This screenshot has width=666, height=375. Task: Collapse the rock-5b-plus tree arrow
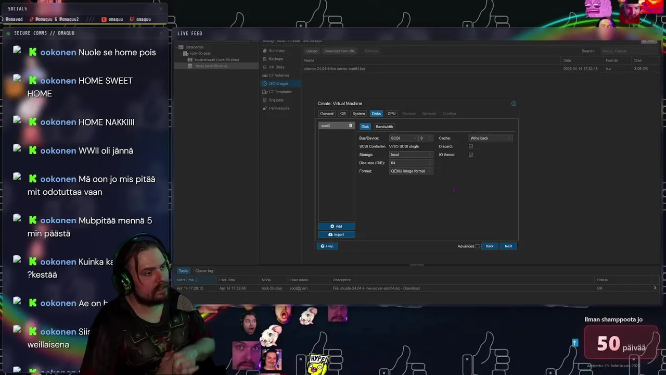point(181,53)
